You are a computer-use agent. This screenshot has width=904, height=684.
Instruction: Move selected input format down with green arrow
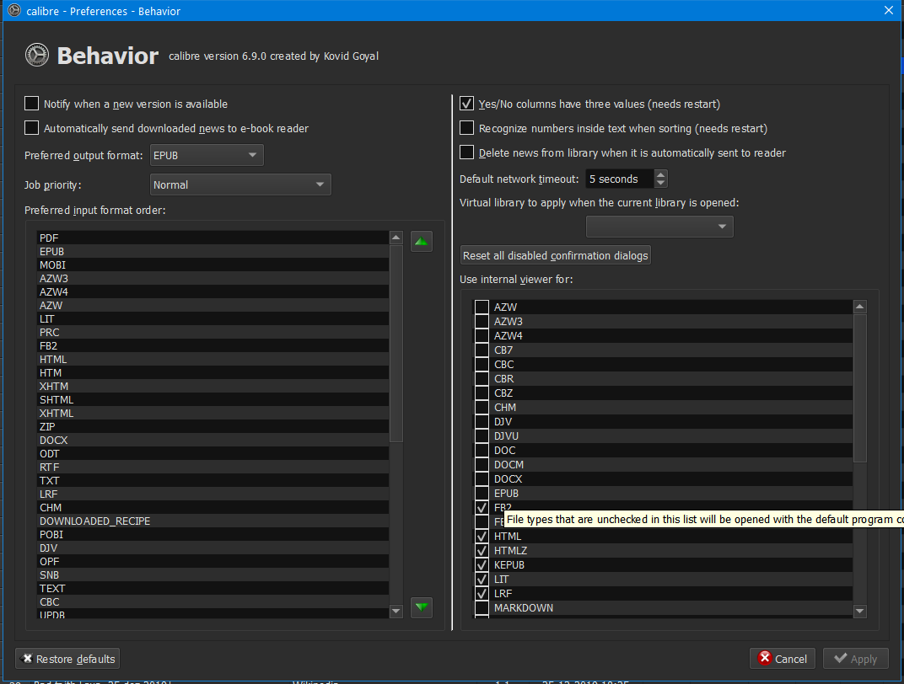coord(422,607)
